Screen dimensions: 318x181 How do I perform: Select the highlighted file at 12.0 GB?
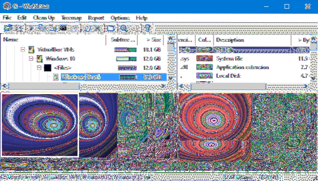114,77
